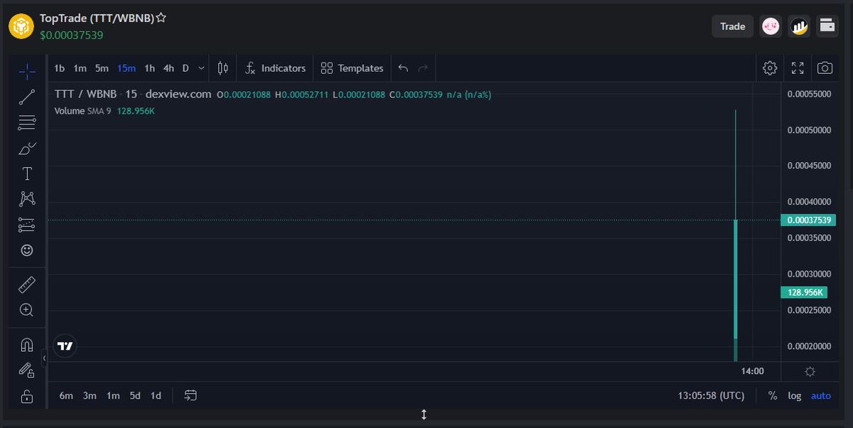Activate the zoom-in magnifier tool
Viewport: 853px width, 428px height.
[x=26, y=310]
